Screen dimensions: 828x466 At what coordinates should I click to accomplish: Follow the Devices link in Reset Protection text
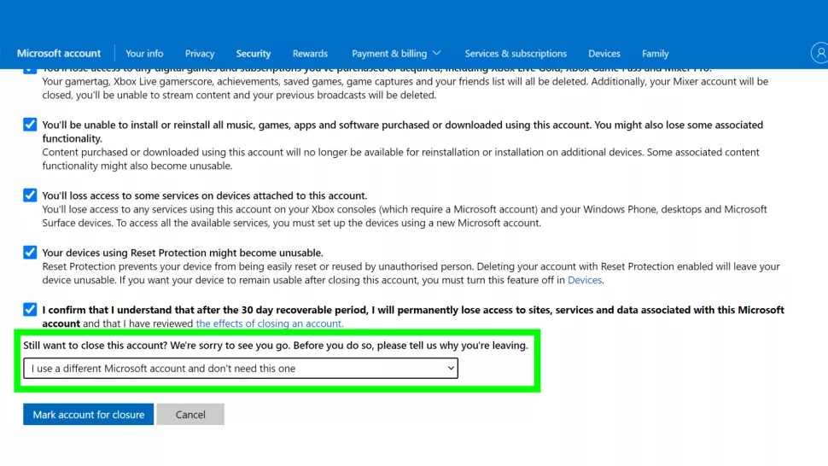[x=585, y=280]
